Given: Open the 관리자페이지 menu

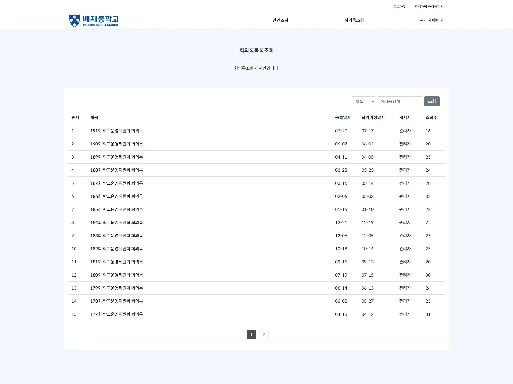Looking at the screenshot, I should click(x=432, y=20).
